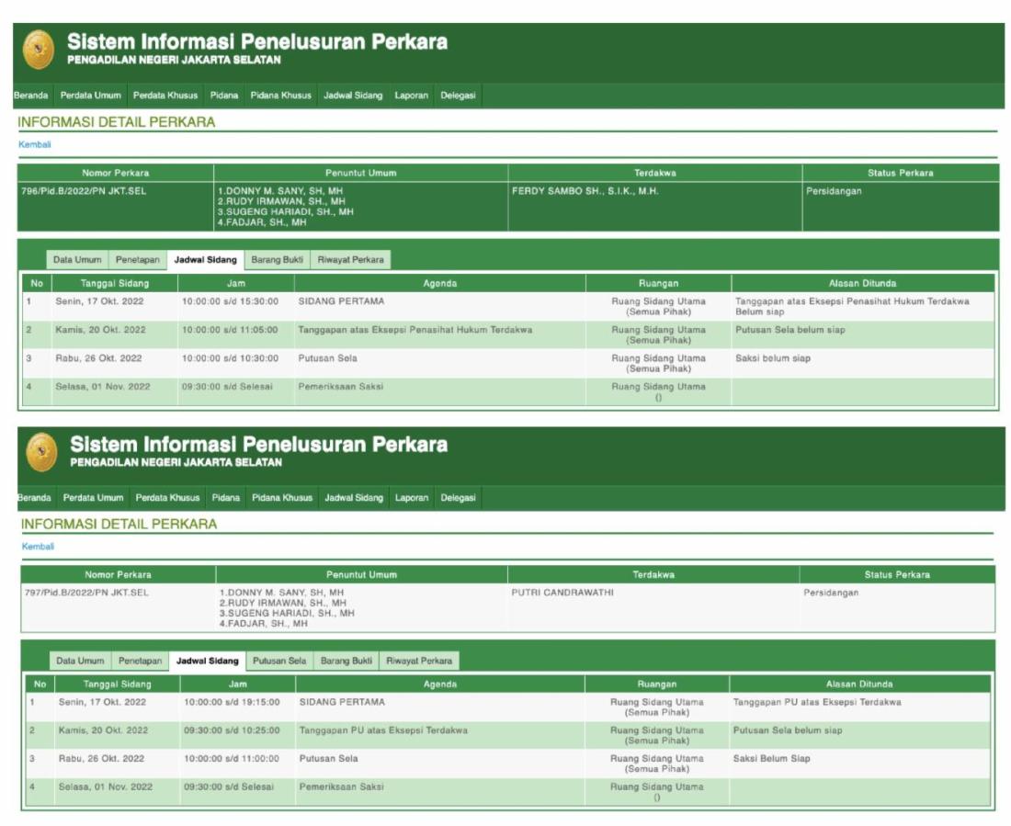Image resolution: width=1011 pixels, height=826 pixels.
Task: Follow the Kembali link above case 797
Action: point(38,546)
